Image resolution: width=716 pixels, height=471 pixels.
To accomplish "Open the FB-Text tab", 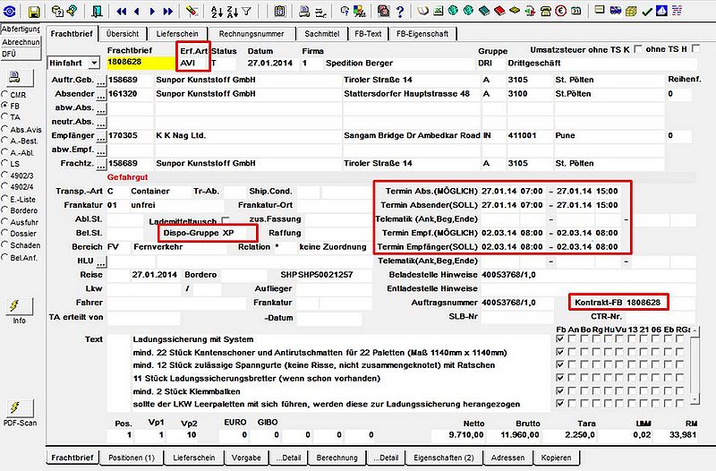I will (368, 34).
